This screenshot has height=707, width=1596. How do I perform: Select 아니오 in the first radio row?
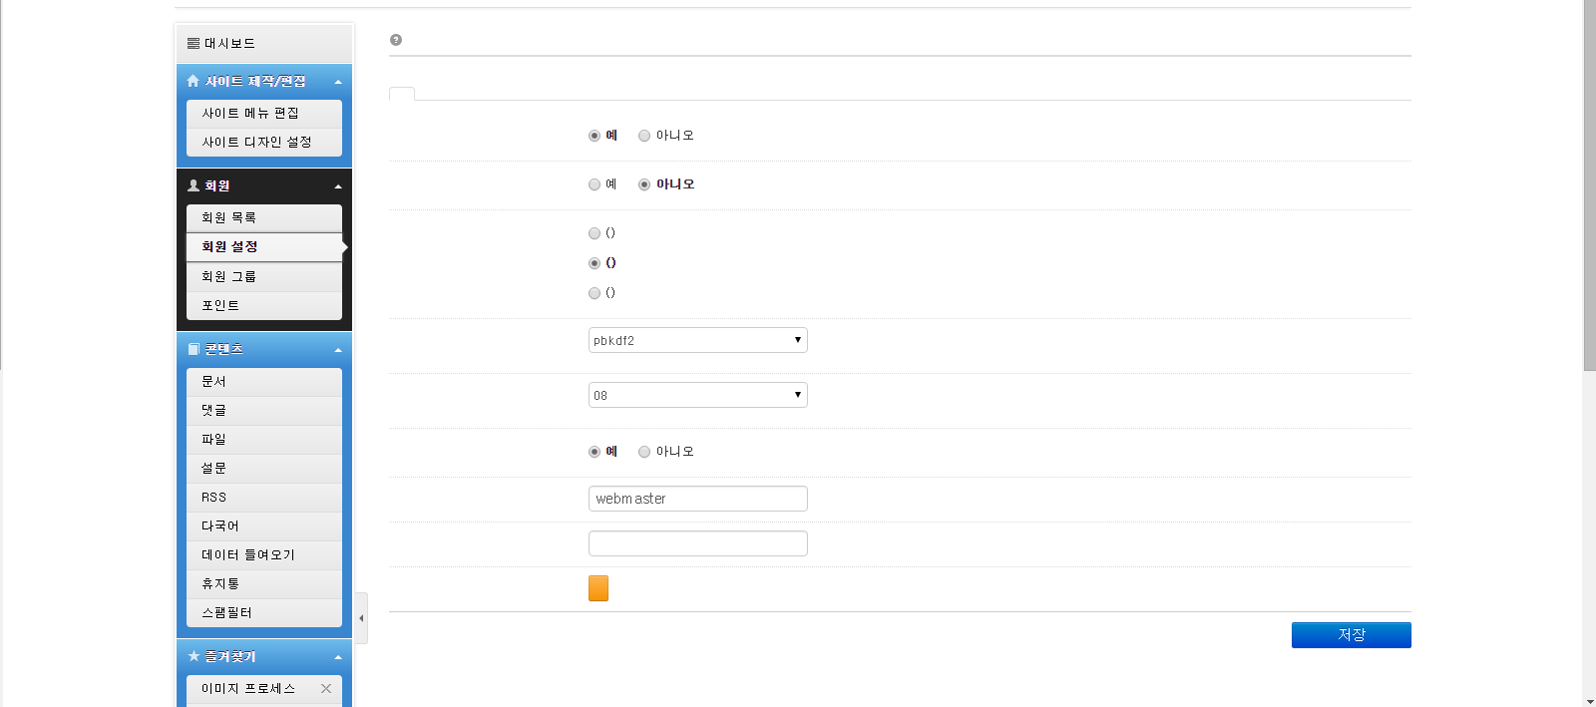tap(644, 136)
